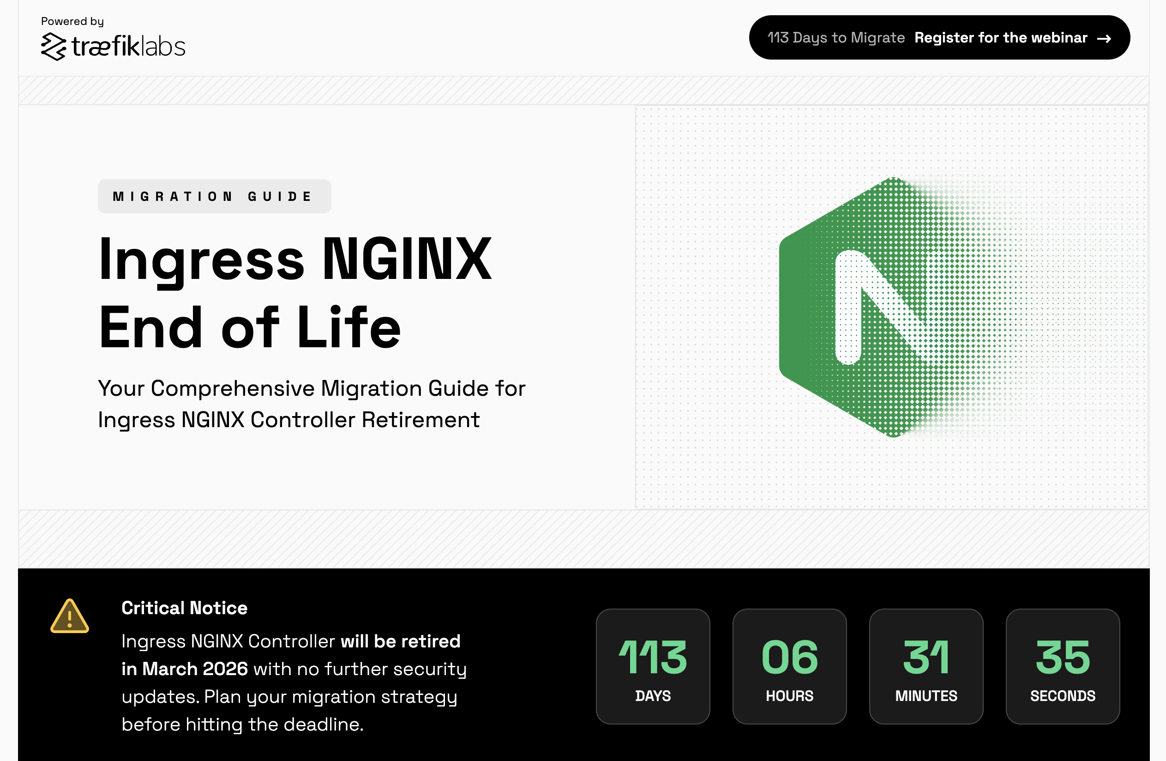Select the 113 DAYS countdown tile
The height and width of the screenshot is (761, 1166).
[653, 666]
